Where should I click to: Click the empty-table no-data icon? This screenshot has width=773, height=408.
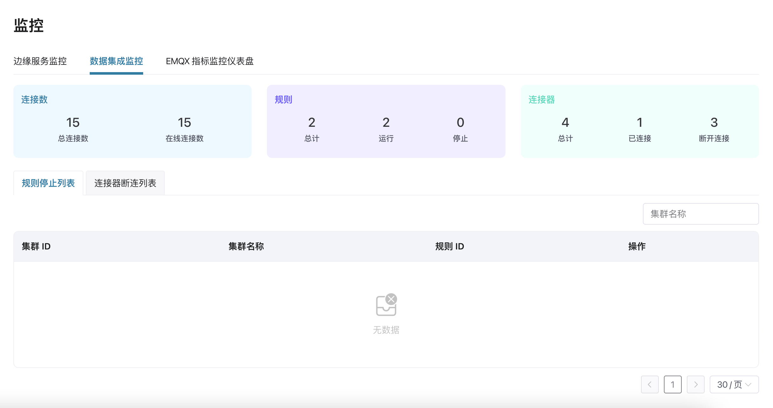tap(386, 305)
